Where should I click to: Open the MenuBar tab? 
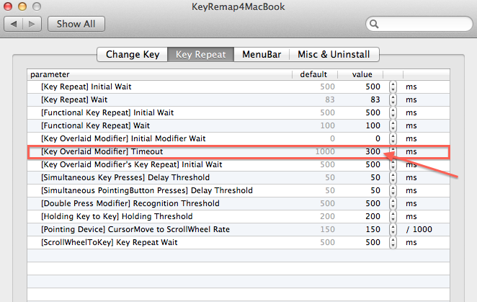click(x=261, y=54)
